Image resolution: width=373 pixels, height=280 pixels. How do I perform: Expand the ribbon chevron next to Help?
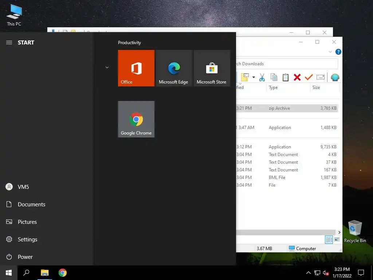pos(330,52)
